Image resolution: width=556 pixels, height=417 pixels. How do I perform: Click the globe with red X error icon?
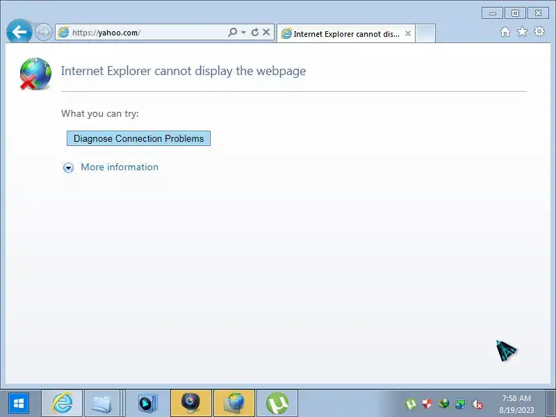tap(35, 74)
